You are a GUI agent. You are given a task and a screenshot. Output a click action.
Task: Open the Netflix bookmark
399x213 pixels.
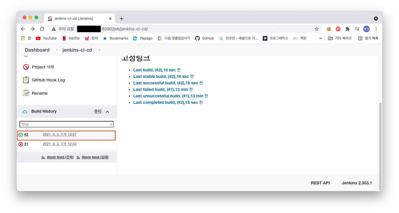71,38
